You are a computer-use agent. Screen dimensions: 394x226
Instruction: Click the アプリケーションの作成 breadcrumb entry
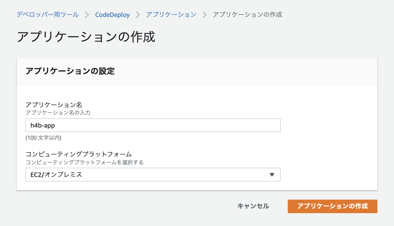point(247,15)
